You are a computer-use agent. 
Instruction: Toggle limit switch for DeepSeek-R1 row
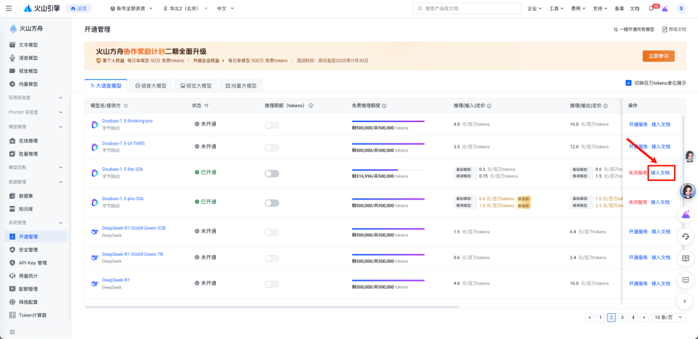pyautogui.click(x=272, y=284)
